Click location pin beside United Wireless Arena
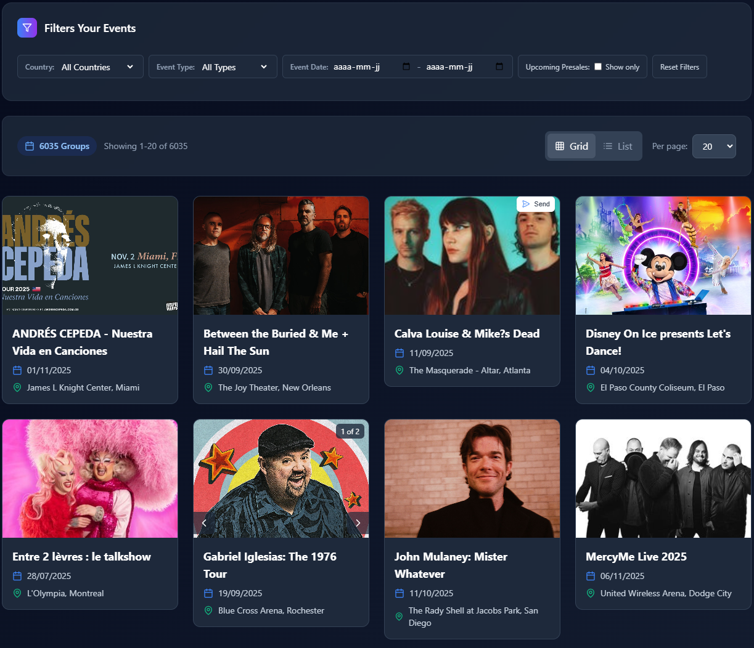754x648 pixels. (x=591, y=593)
